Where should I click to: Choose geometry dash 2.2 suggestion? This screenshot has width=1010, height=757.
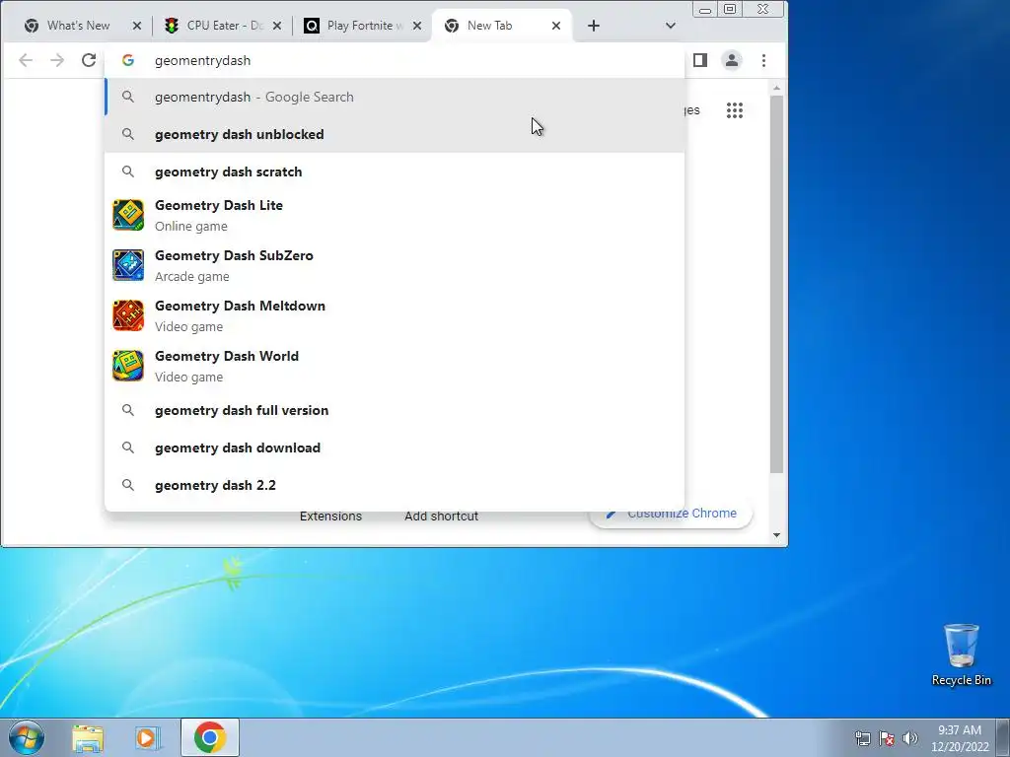(395, 485)
